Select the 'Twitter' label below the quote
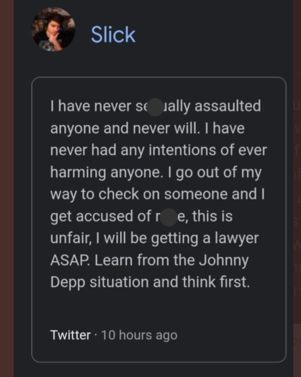Screen dimensions: 301x377 tap(70, 335)
